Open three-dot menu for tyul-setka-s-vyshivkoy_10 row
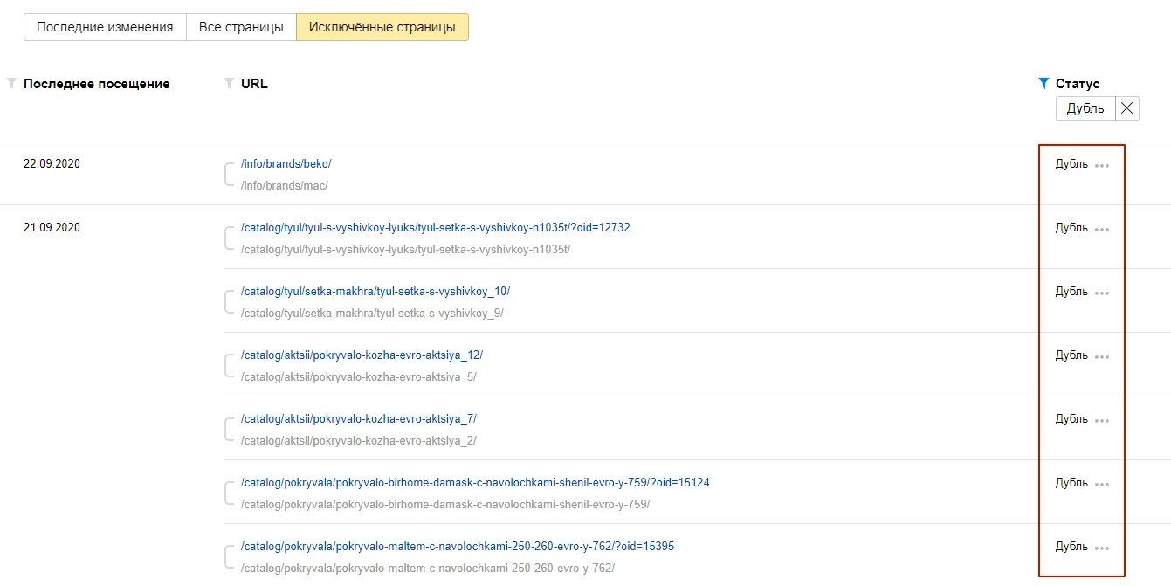This screenshot has width=1171, height=586. [1102, 293]
